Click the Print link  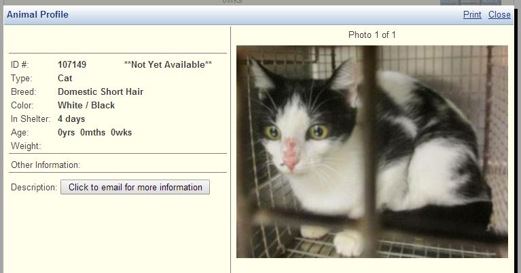pos(472,15)
